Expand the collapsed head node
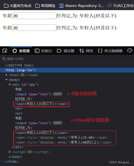The image size is (134, 166). 6,75
